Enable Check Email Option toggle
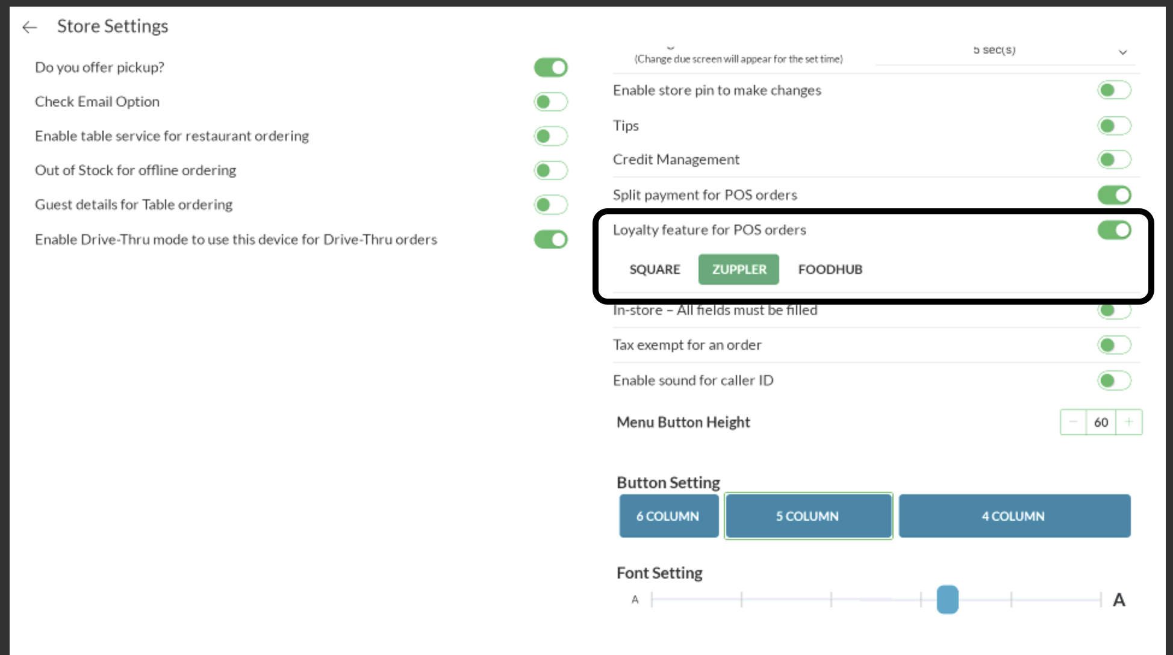1173x655 pixels. [550, 102]
